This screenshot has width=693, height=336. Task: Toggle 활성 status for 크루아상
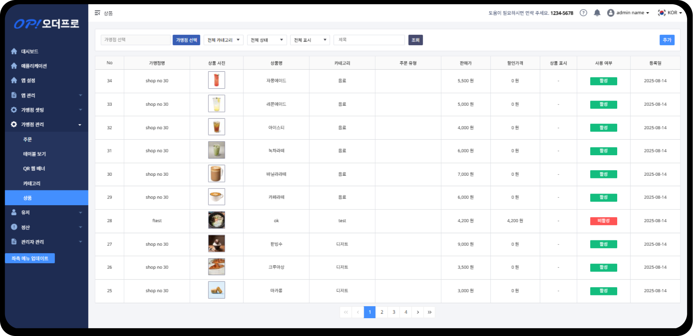[603, 267]
